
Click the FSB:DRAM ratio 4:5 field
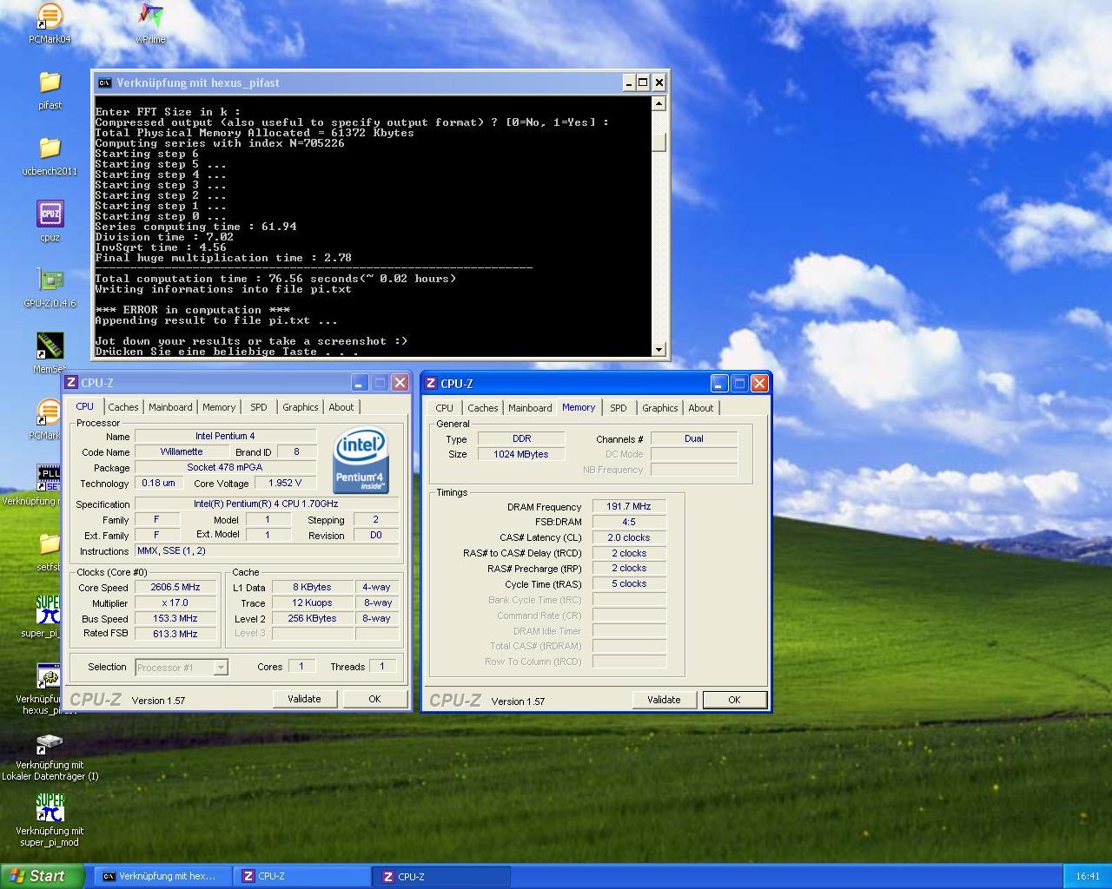[x=629, y=523]
